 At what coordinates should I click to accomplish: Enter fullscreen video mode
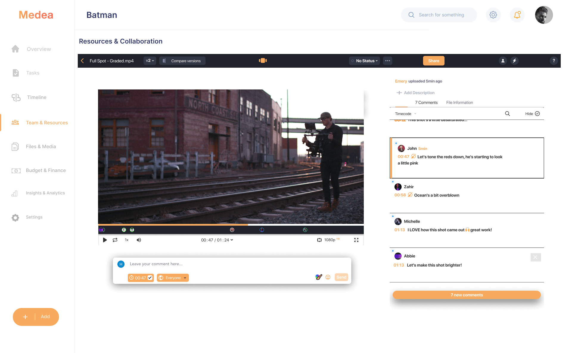click(x=356, y=240)
